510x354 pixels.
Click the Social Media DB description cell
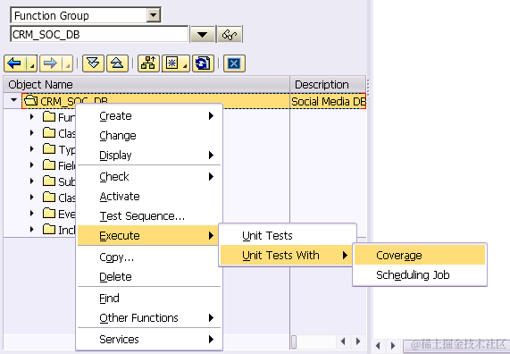pyautogui.click(x=329, y=101)
